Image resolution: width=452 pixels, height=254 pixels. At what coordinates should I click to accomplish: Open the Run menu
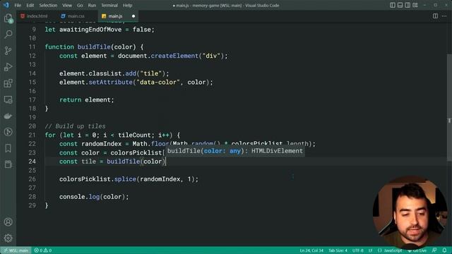[x=92, y=5]
